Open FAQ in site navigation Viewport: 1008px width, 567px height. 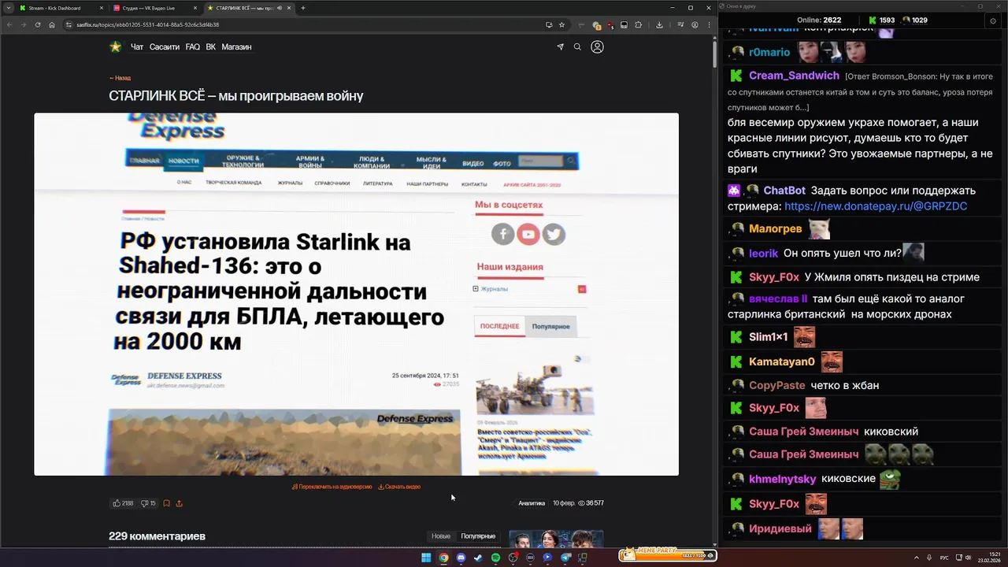click(192, 46)
